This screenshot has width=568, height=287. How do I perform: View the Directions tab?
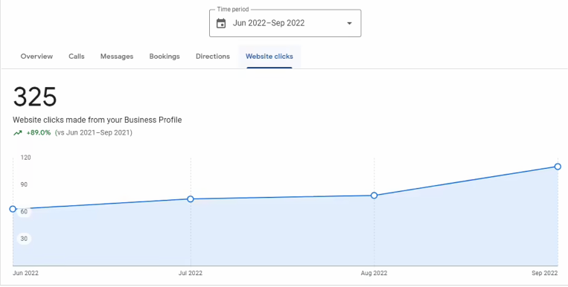point(213,57)
